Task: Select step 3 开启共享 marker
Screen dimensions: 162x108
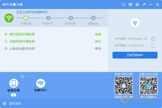Action: (71, 18)
